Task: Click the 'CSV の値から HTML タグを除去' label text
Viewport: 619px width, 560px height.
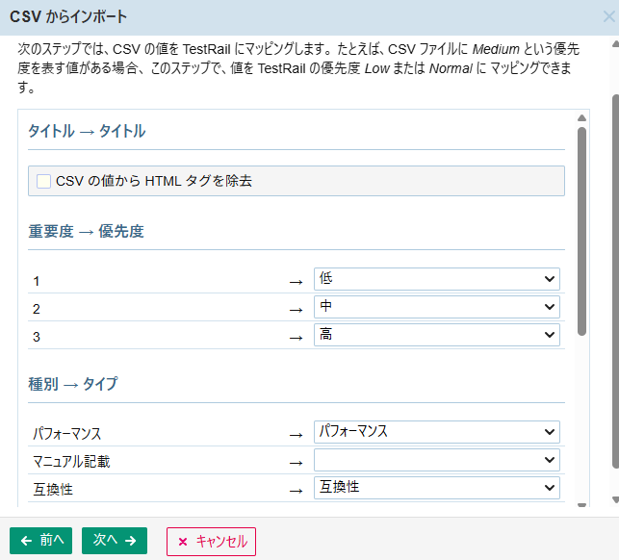Action: (x=154, y=181)
